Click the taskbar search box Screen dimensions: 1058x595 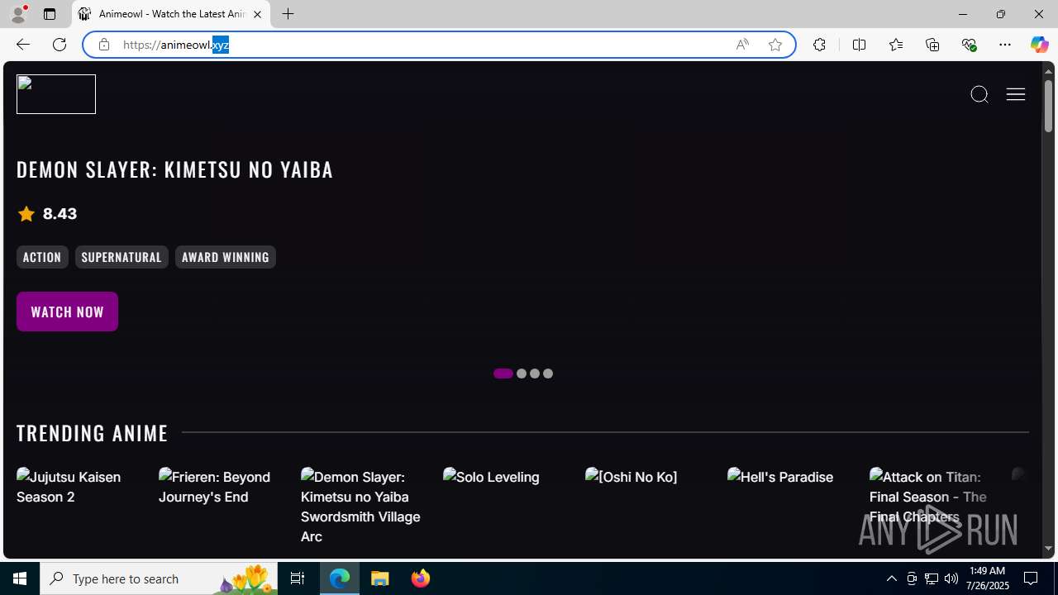pyautogui.click(x=159, y=578)
